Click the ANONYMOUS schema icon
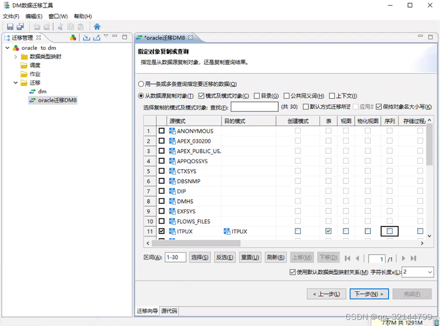 point(172,131)
